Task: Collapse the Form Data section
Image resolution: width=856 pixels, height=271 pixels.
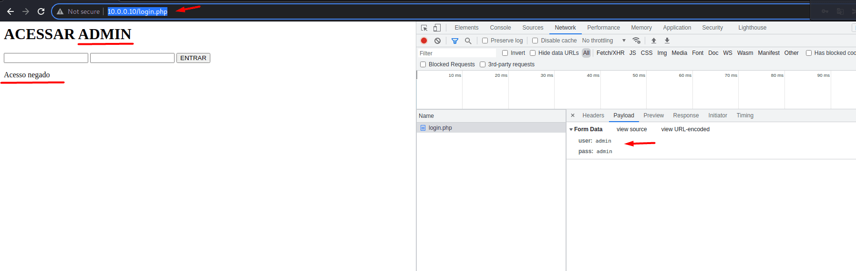Action: coord(571,129)
